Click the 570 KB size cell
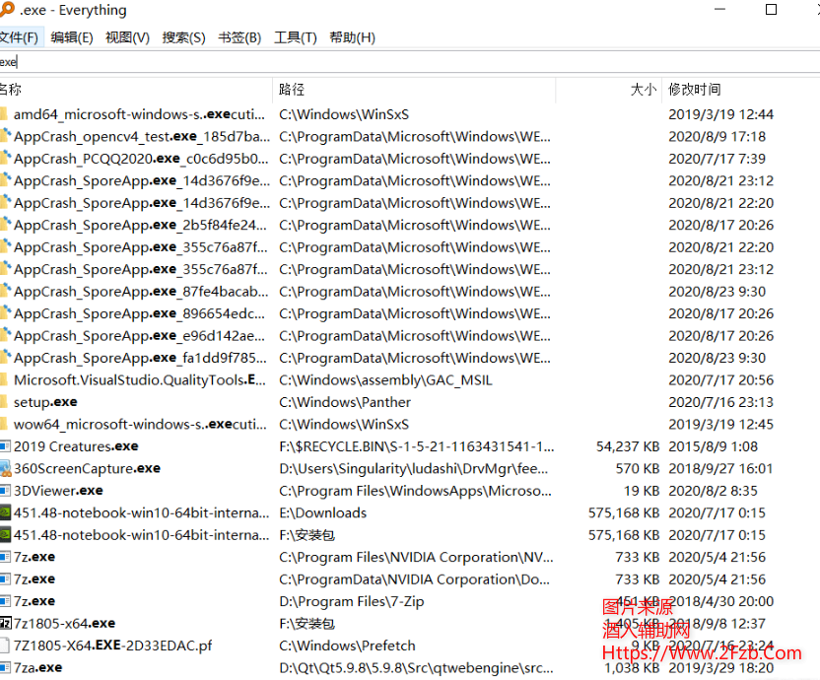 pos(638,469)
